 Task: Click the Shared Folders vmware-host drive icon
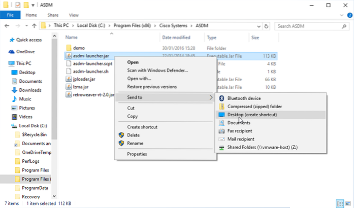pos(221,148)
